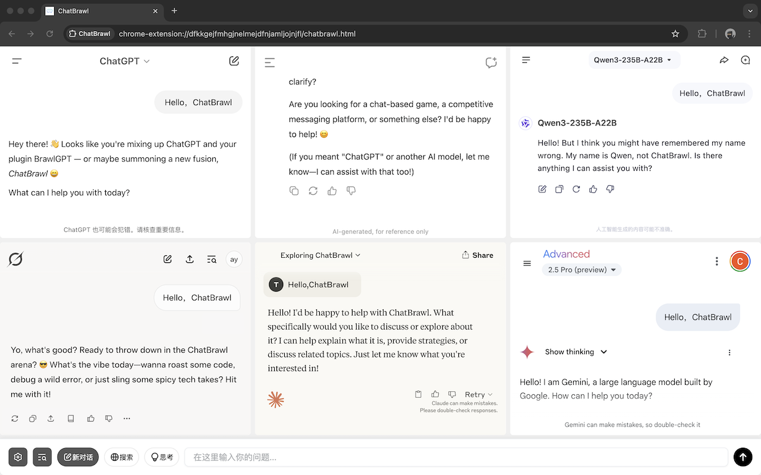The width and height of the screenshot is (761, 475).
Task: Dislike the DeepSeek response
Action: point(351,191)
